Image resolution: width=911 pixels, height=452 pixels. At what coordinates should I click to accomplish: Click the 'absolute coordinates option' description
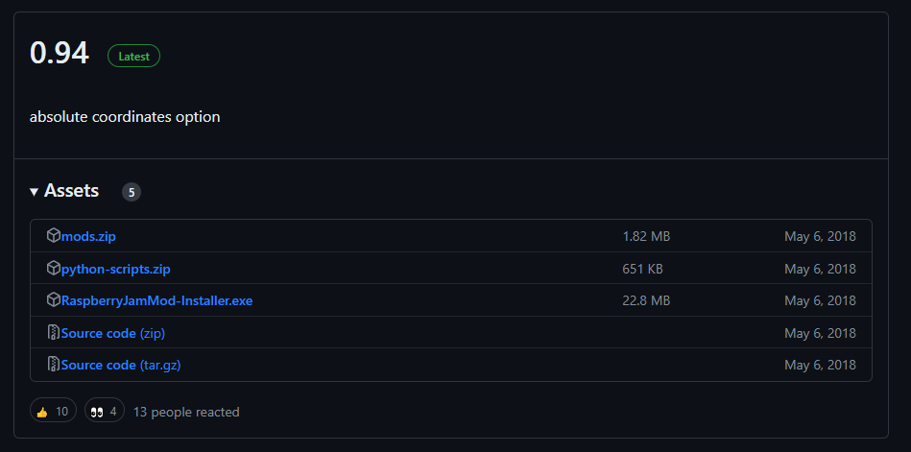click(125, 117)
